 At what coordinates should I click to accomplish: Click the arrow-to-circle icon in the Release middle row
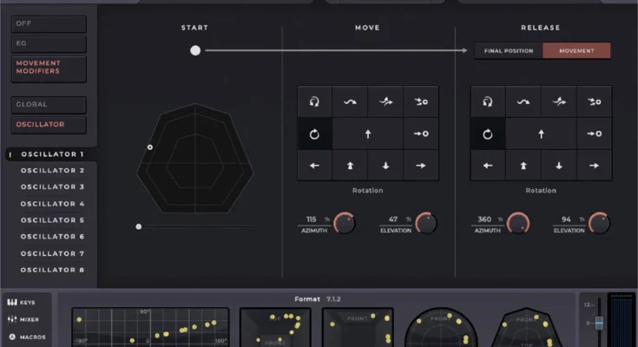(x=594, y=134)
